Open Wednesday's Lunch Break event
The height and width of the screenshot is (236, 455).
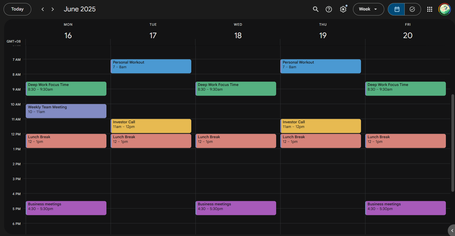click(236, 141)
